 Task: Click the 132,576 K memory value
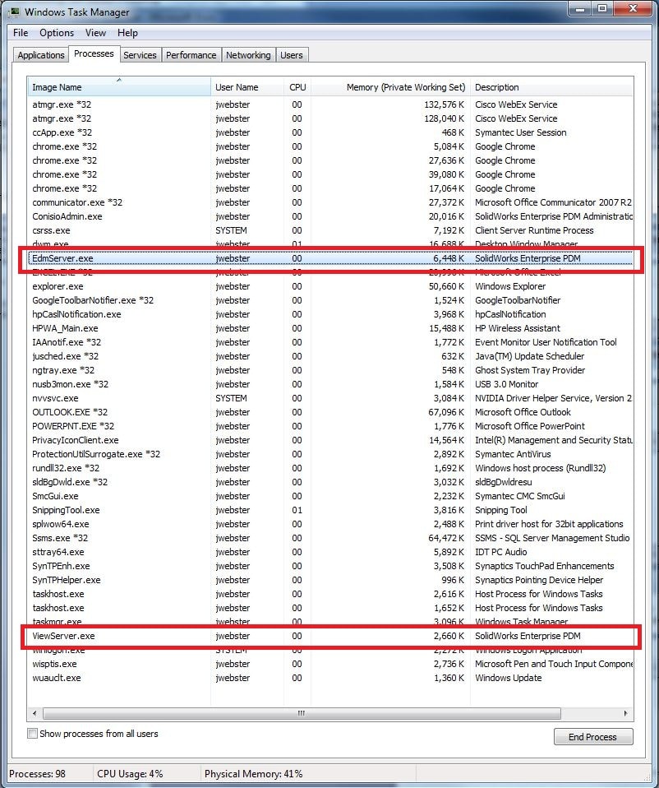tap(445, 104)
